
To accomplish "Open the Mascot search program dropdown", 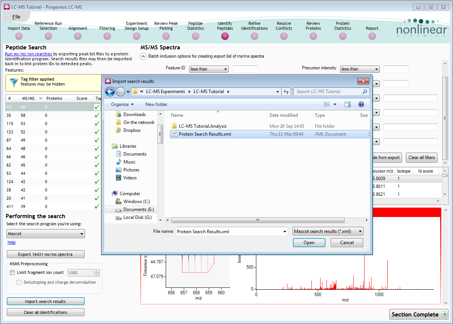I will [46, 234].
